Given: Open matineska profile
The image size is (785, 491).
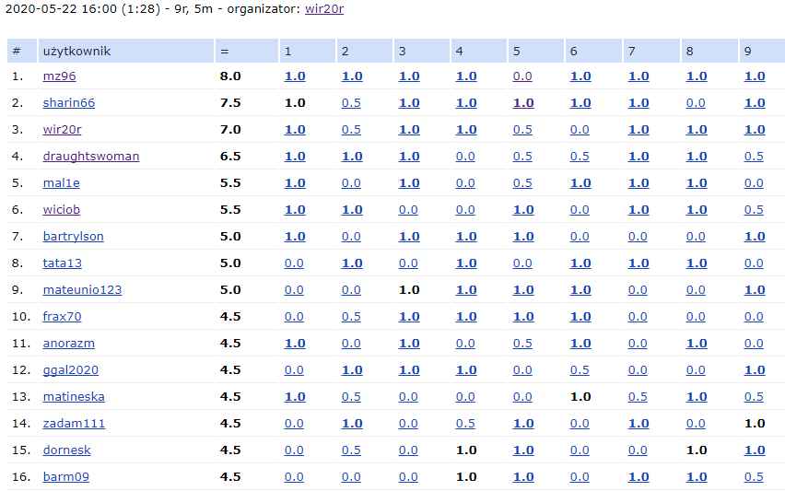Looking at the screenshot, I should (x=74, y=397).
